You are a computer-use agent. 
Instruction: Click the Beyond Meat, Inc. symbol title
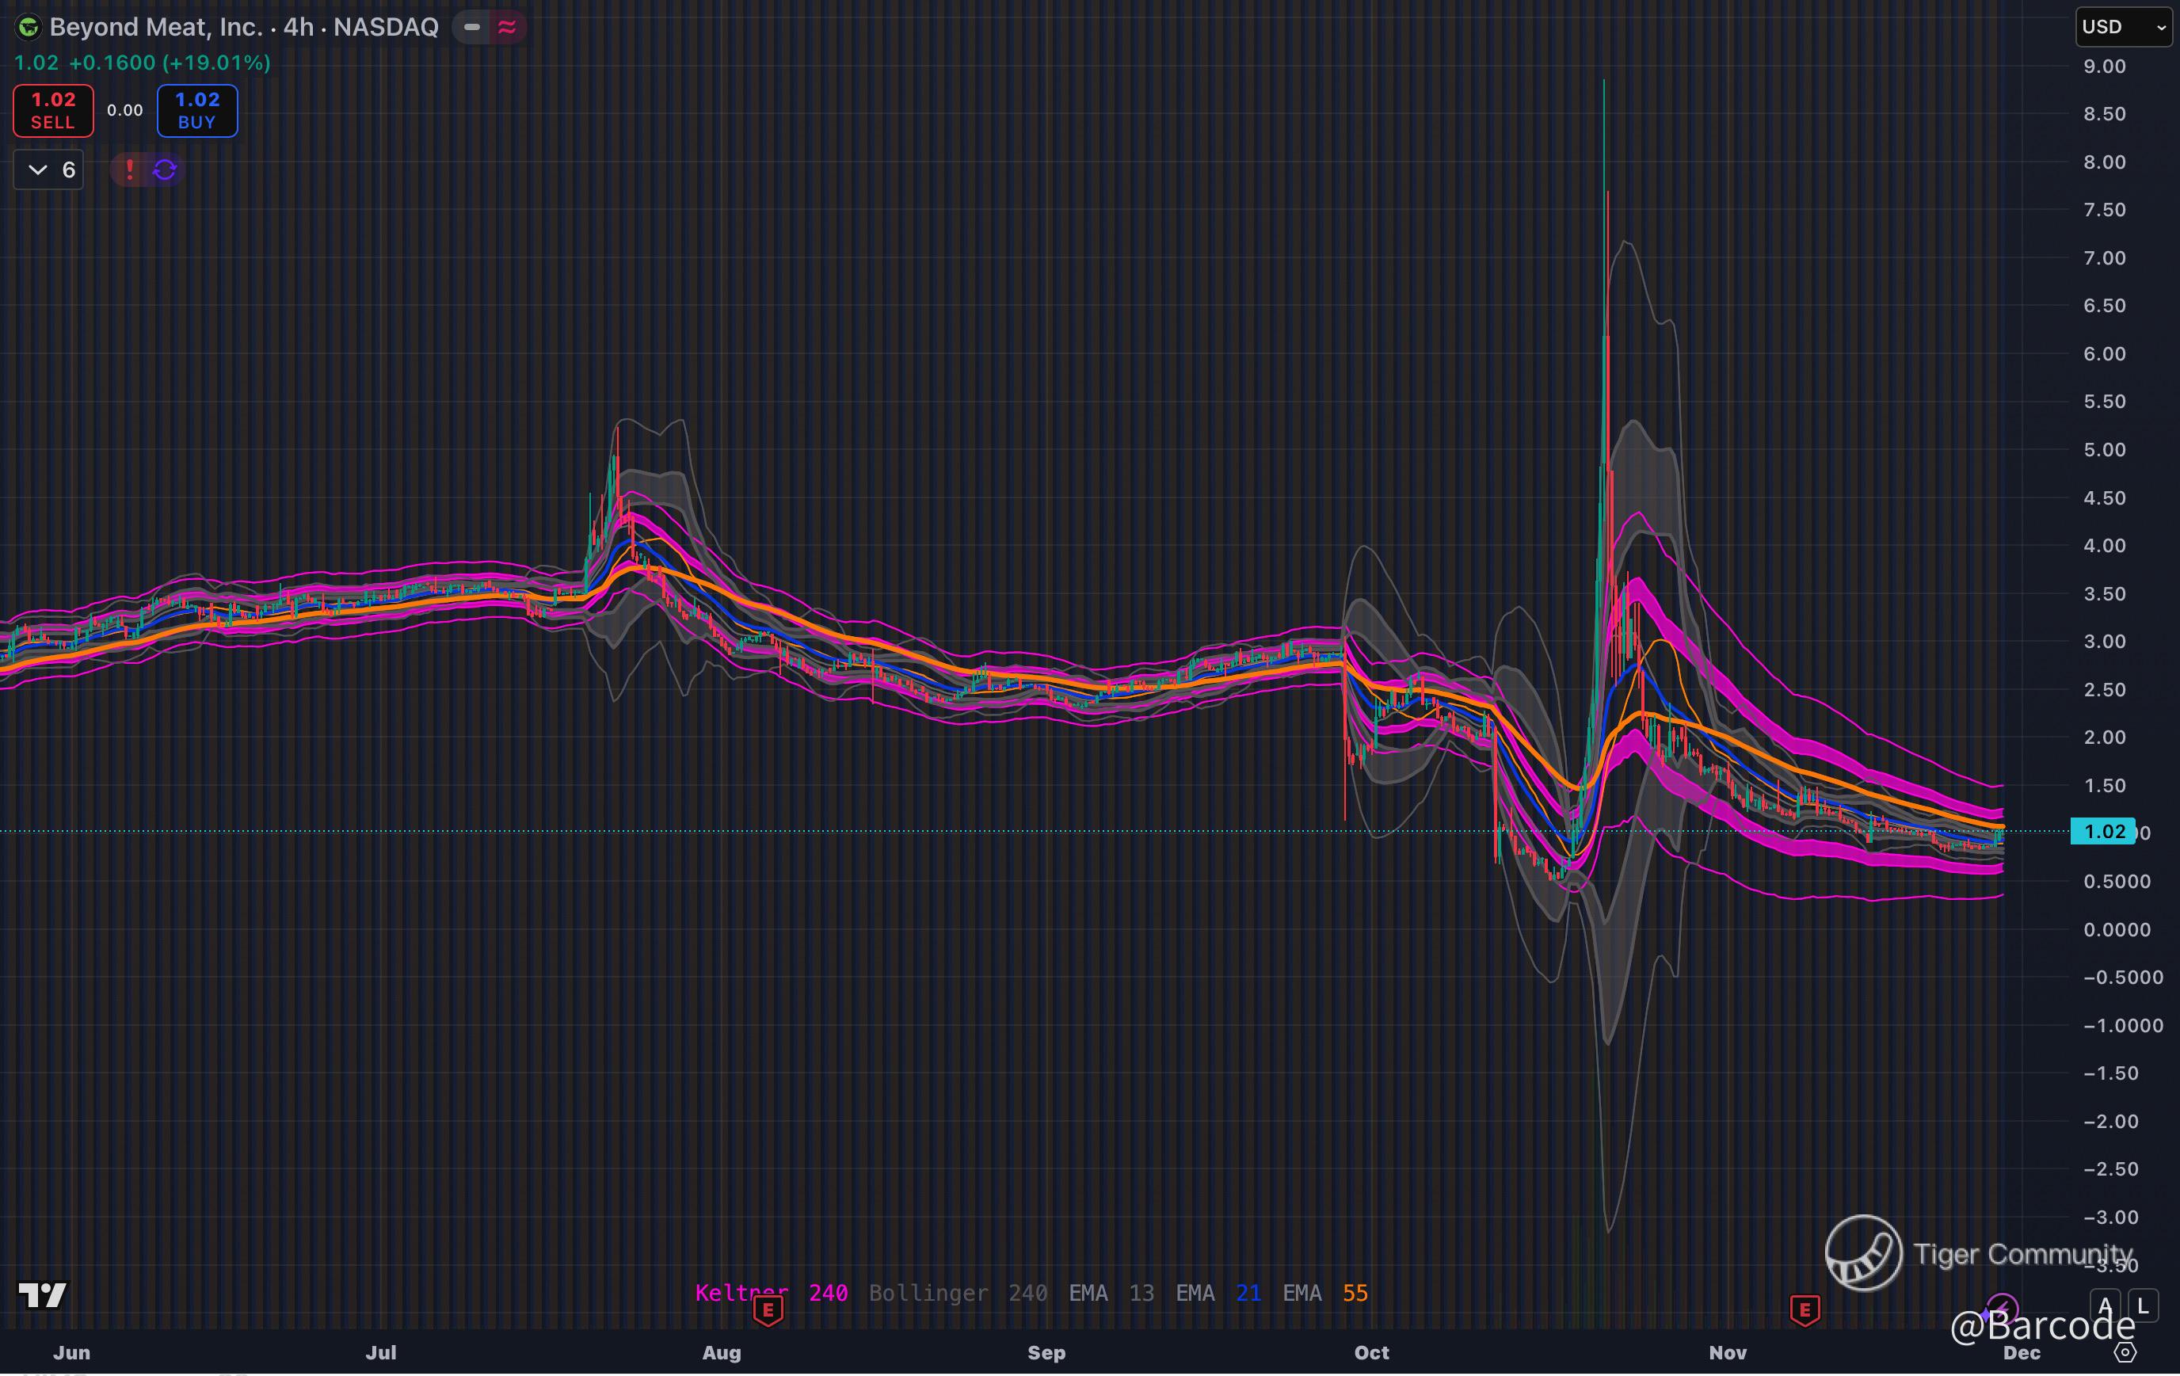coord(154,27)
